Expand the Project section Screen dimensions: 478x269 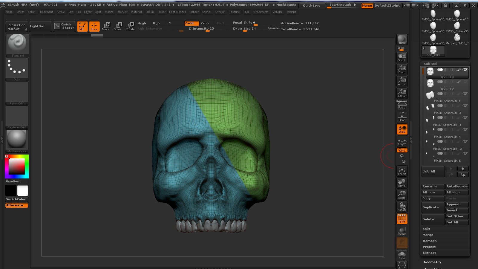[429, 247]
